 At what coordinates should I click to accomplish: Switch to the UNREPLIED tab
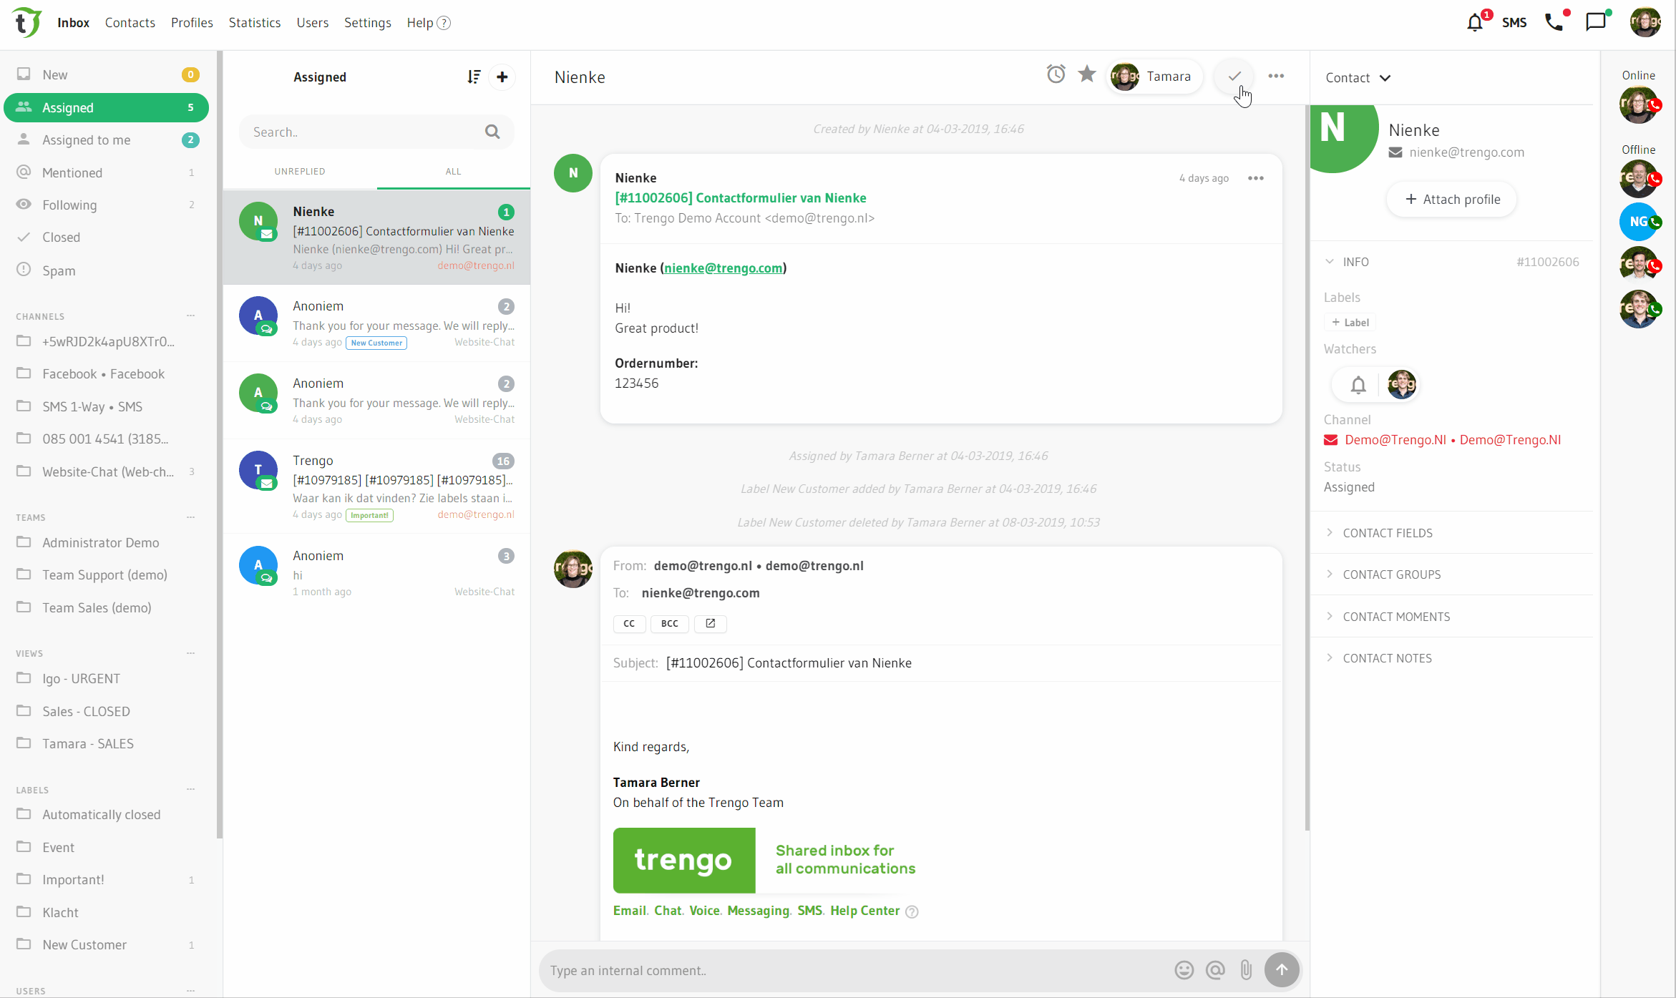300,172
